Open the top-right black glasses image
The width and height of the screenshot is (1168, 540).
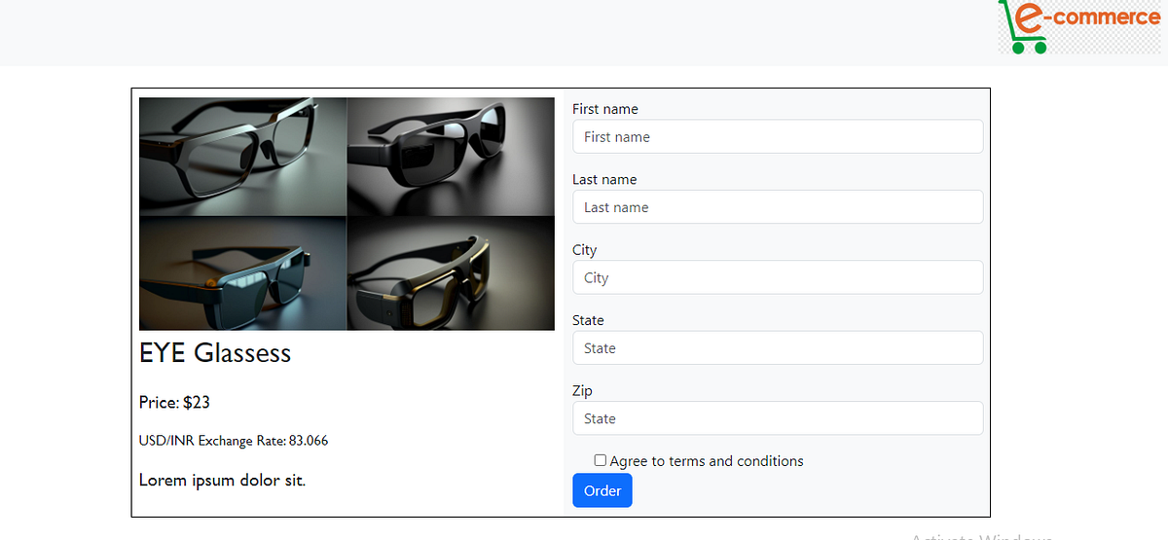pos(451,156)
